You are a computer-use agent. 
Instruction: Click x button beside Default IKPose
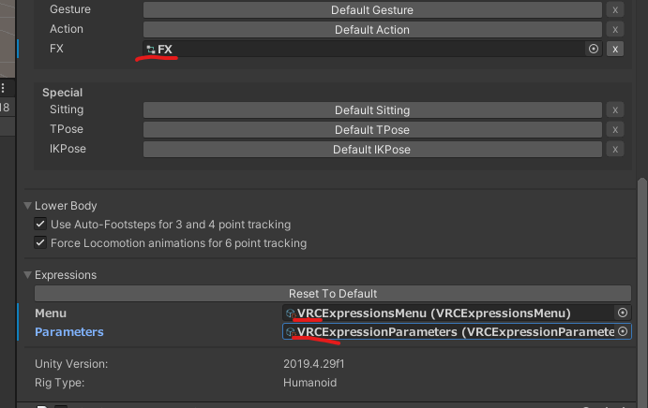pos(615,149)
